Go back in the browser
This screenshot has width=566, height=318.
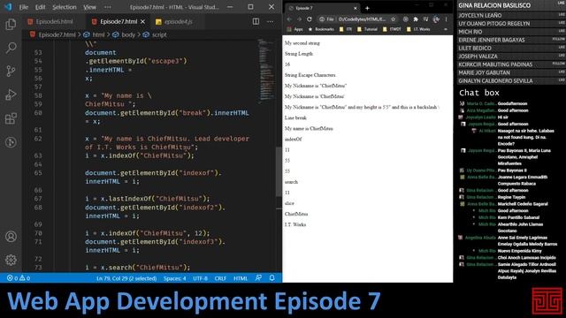click(289, 19)
